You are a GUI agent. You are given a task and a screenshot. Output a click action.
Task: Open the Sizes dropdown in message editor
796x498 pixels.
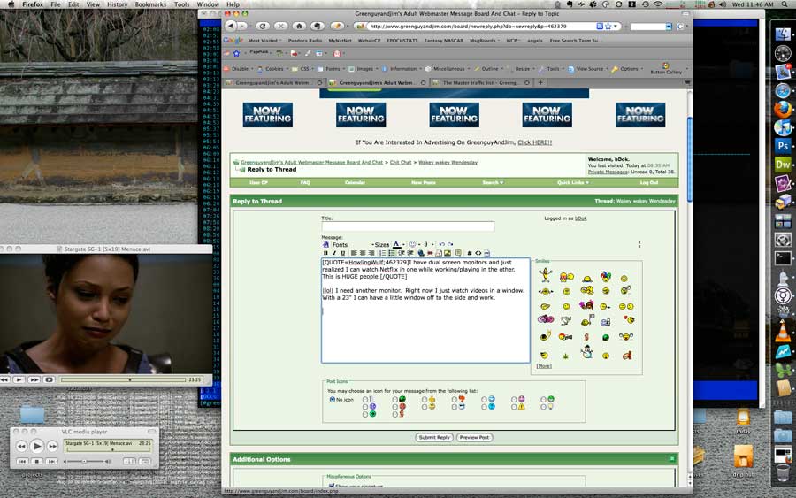point(381,245)
